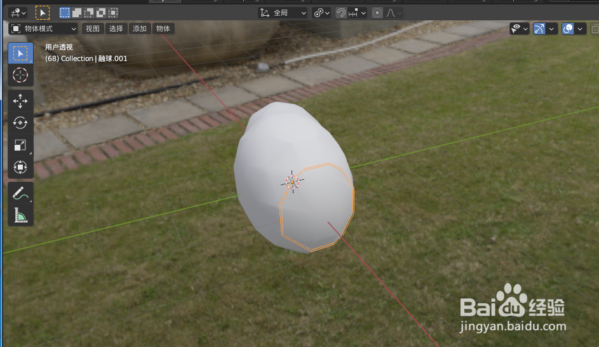Open the 添加 menu

tap(140, 29)
